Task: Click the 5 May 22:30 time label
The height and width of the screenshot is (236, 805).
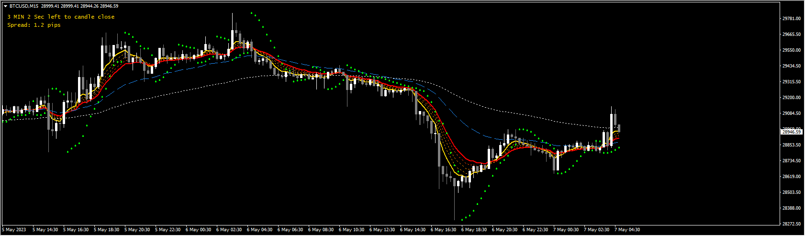Action: tap(168, 230)
